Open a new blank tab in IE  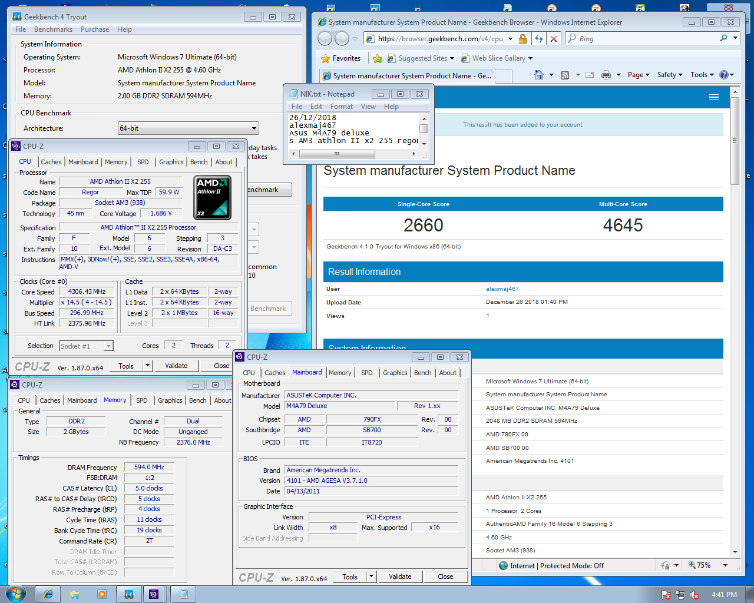(x=503, y=76)
